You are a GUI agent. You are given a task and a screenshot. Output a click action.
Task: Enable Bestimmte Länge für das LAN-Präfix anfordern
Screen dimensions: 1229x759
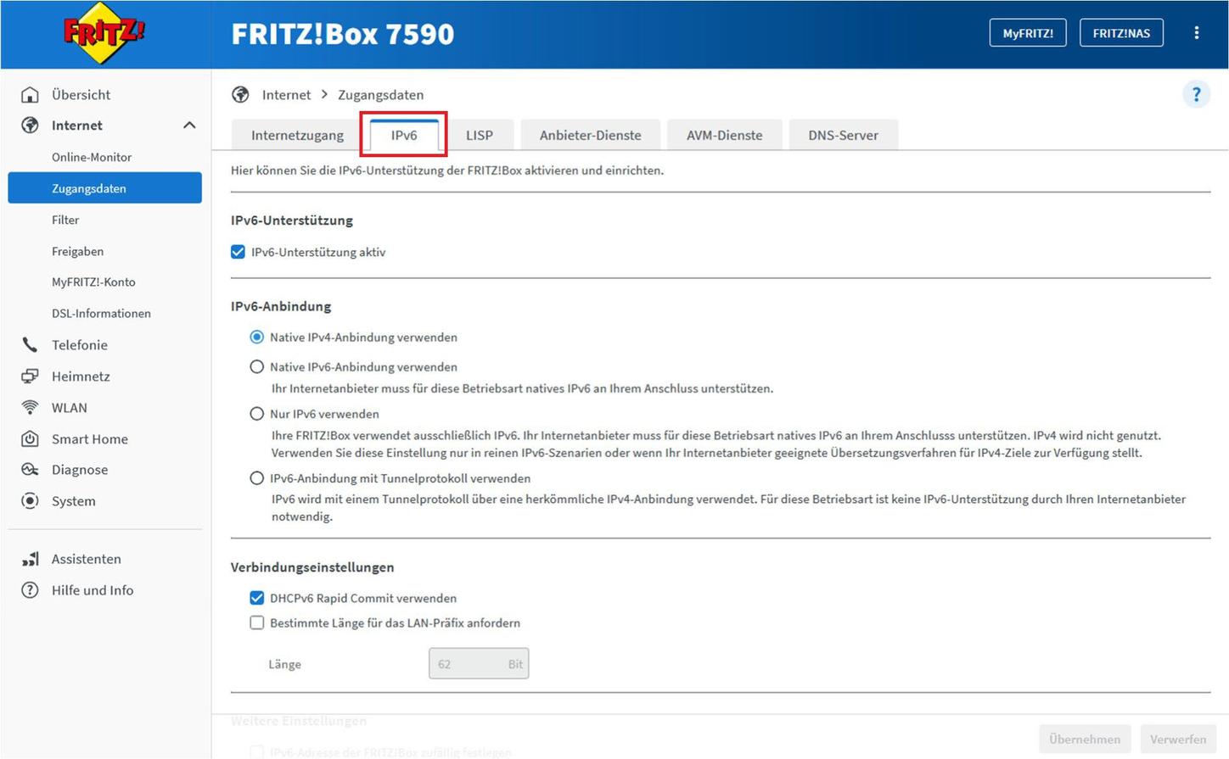(x=257, y=622)
